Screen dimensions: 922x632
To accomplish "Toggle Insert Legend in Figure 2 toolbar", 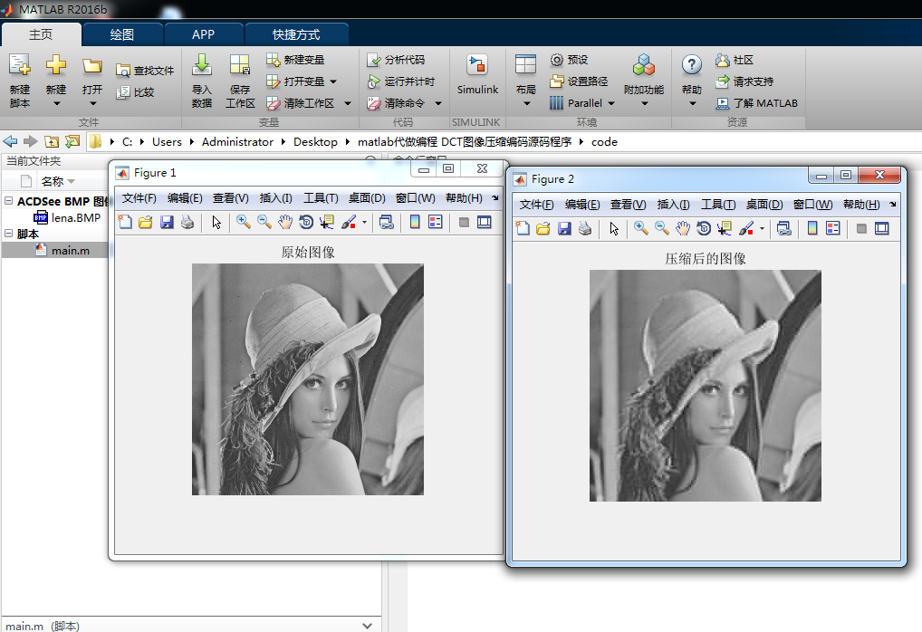I will point(832,228).
